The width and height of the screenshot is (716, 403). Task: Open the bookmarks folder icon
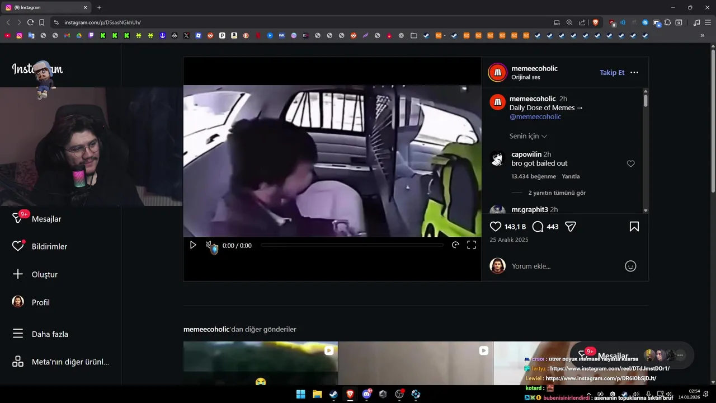tap(414, 35)
